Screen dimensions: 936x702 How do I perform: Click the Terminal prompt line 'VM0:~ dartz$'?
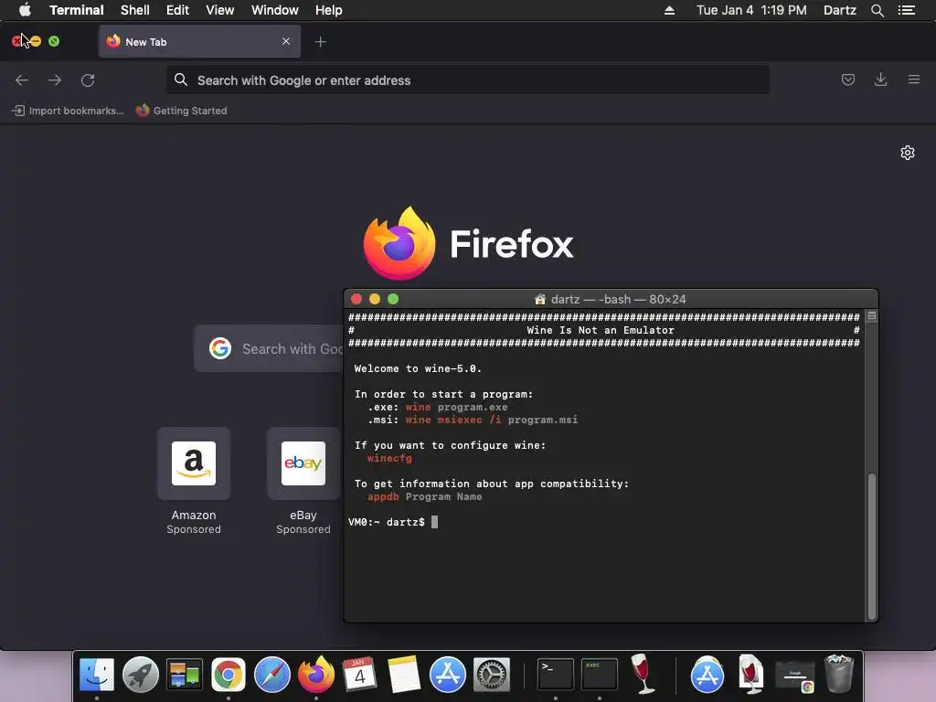[x=387, y=522]
